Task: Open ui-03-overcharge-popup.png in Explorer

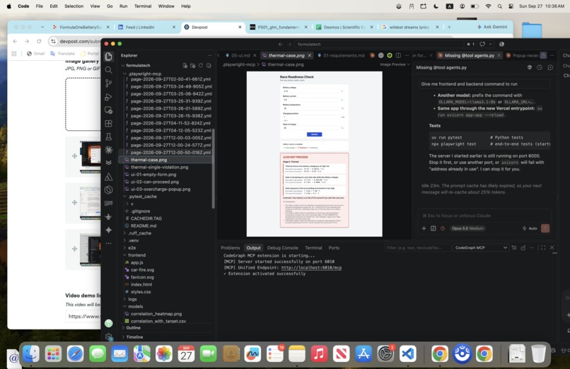Action: tap(161, 189)
